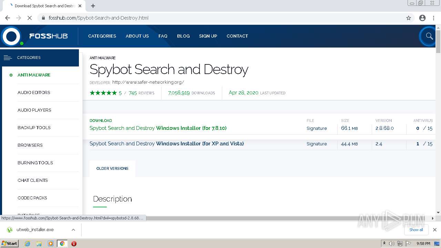Click the Categories hamburger icon
The height and width of the screenshot is (248, 441).
pos(8,58)
